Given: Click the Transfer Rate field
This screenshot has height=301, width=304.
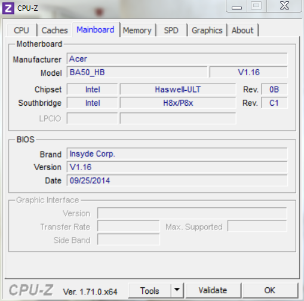Looking at the screenshot, I should pos(128,226).
